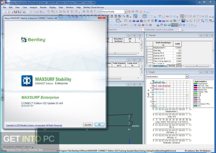216x153 pixels.
Task: Open the Help icon's dropdown arrow
Action: tap(44, 12)
